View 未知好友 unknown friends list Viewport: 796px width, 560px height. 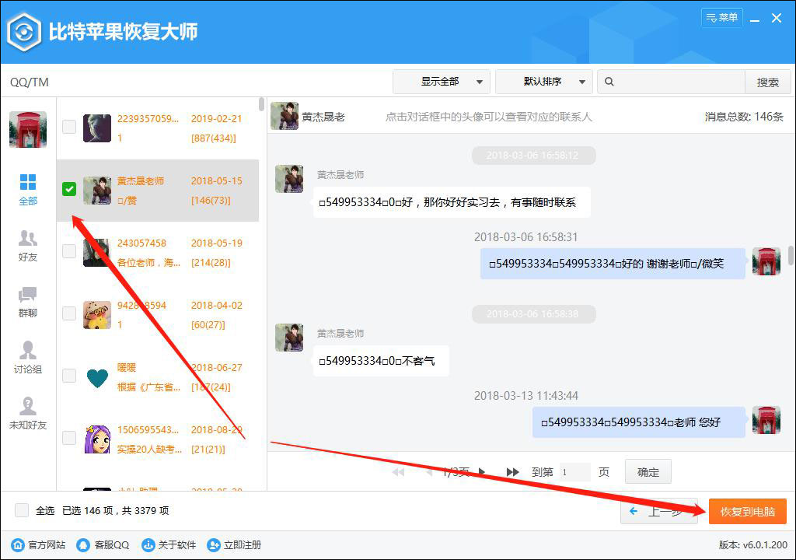pos(28,414)
